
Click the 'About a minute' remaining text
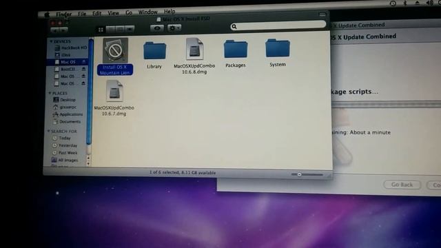click(370, 132)
